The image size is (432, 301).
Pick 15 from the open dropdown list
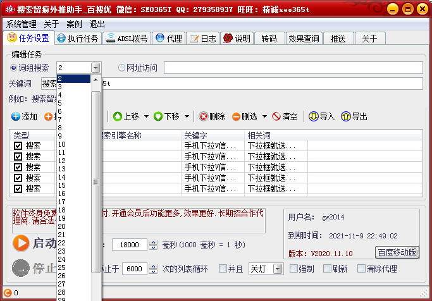(x=73, y=185)
